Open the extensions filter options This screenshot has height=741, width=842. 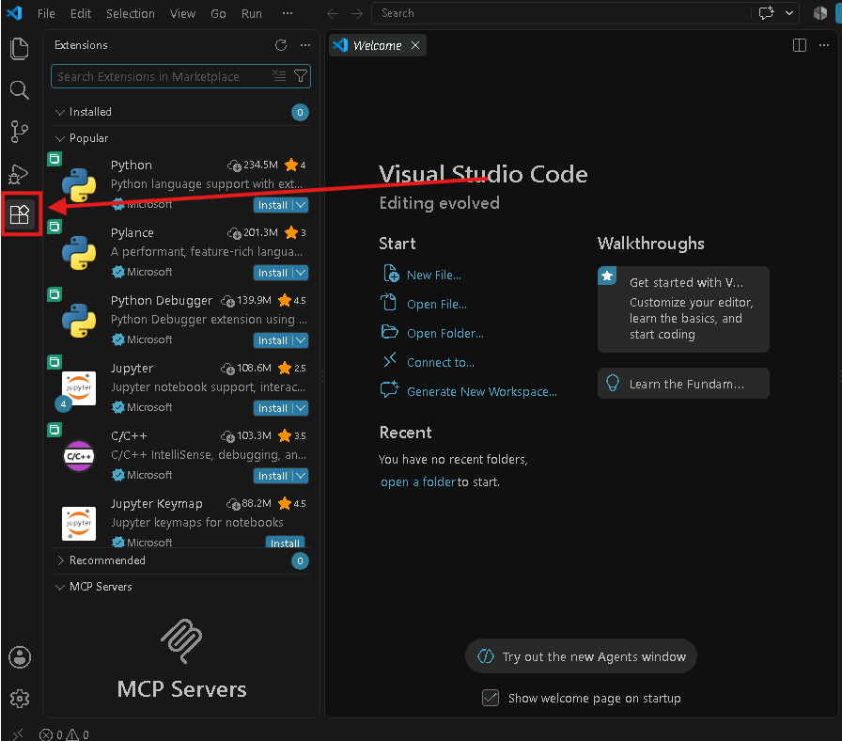pyautogui.click(x=301, y=76)
